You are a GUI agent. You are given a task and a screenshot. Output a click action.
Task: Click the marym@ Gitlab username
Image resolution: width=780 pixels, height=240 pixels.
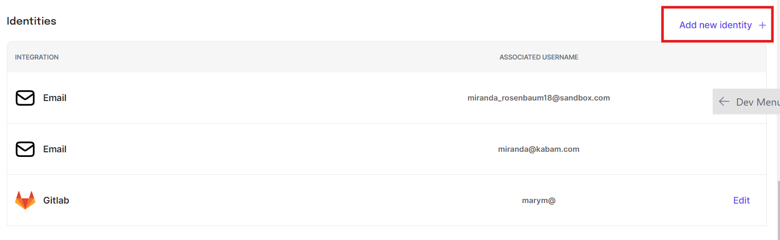pos(538,201)
